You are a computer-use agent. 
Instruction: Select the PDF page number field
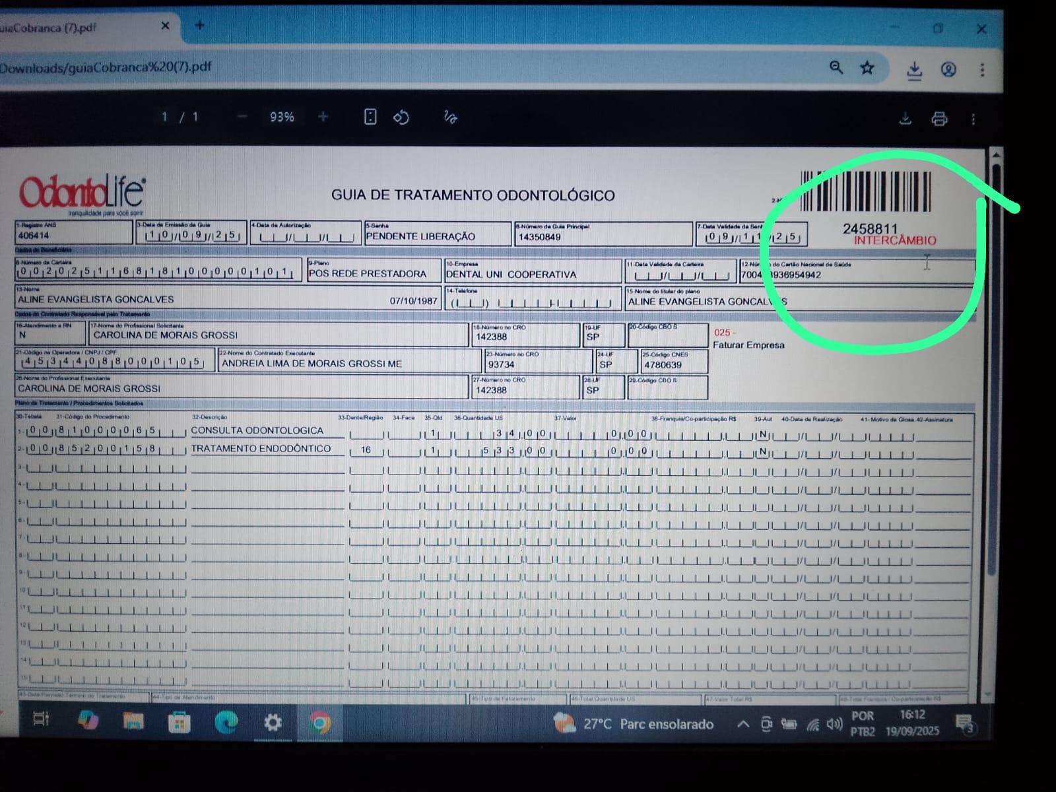[164, 117]
